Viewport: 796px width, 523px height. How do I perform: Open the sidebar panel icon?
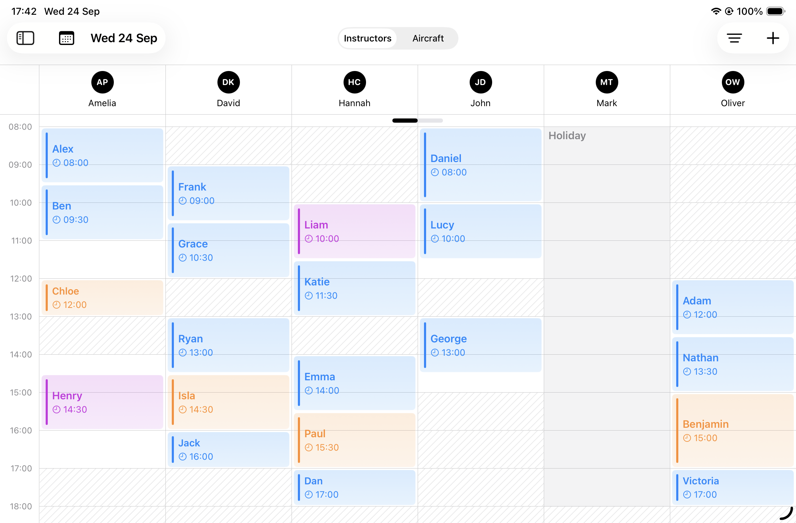click(x=25, y=38)
